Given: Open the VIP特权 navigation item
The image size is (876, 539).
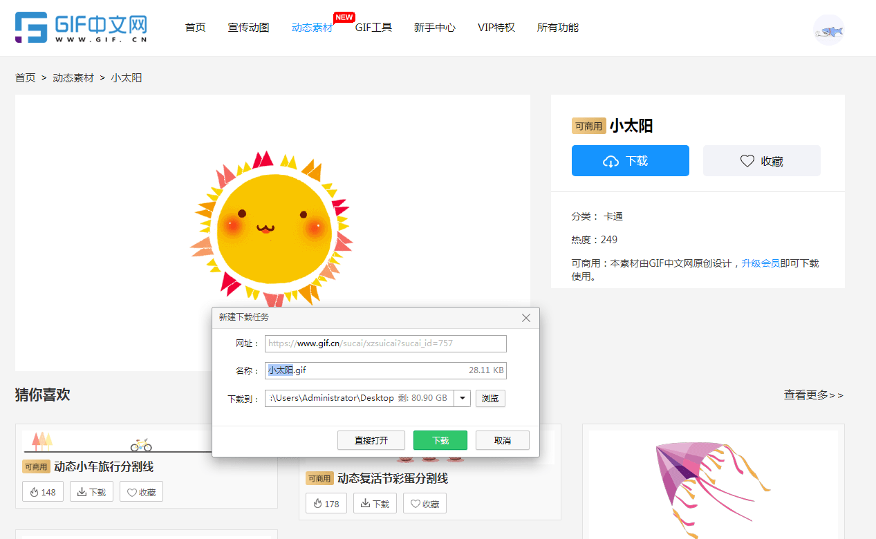Looking at the screenshot, I should 496,28.
